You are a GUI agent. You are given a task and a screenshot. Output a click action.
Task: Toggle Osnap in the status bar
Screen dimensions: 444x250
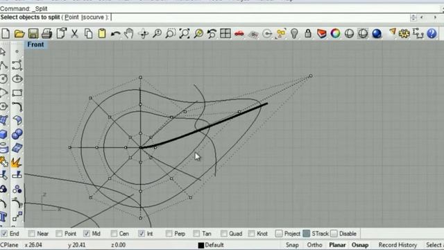pos(360,245)
